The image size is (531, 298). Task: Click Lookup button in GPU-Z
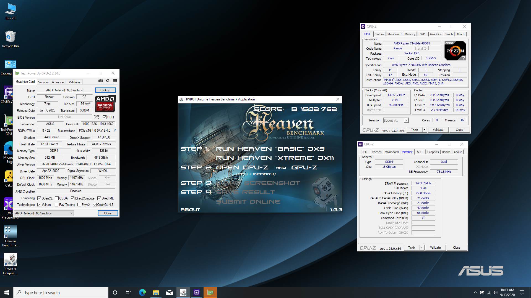[105, 90]
